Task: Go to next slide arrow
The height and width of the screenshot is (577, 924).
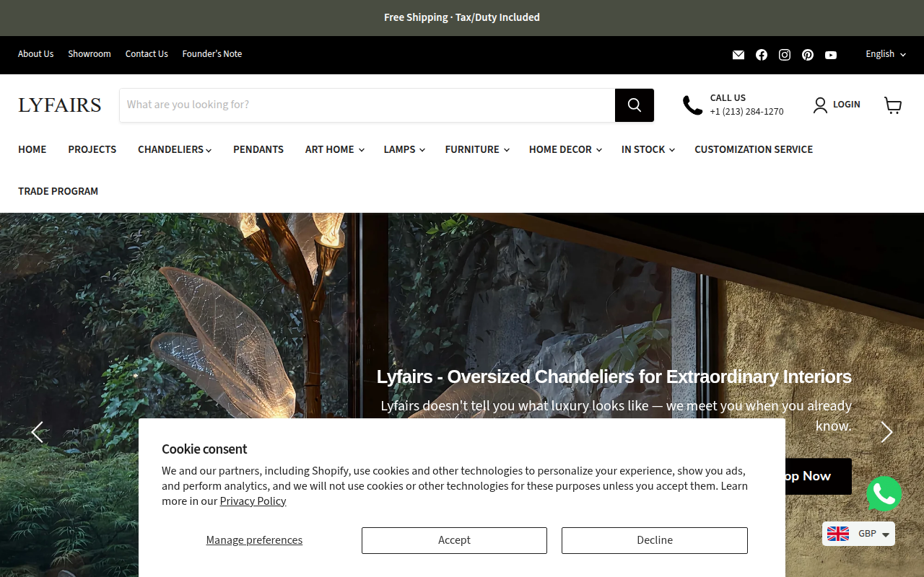Action: [x=887, y=432]
